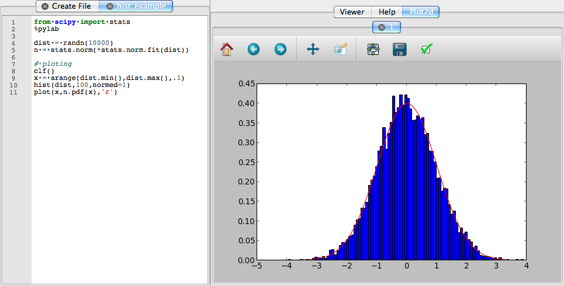Viewport: 564px width, 286px height.
Task: Click the red fitted curve peak
Action: [x=407, y=104]
